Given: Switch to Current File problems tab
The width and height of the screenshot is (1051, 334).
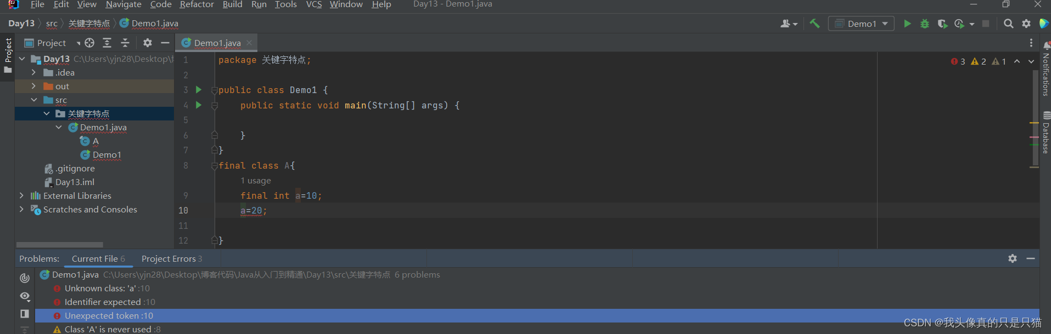Looking at the screenshot, I should click(98, 258).
